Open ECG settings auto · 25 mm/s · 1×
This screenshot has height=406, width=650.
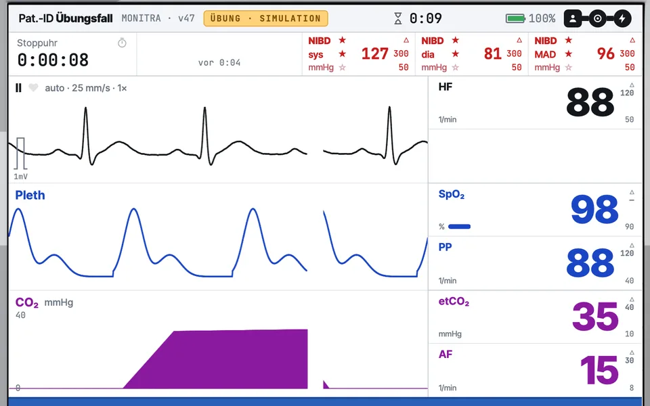pyautogui.click(x=86, y=88)
